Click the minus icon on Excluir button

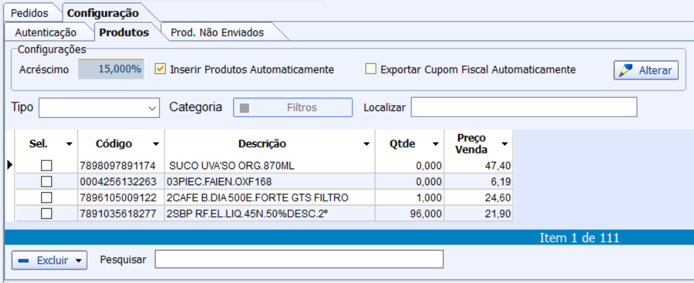click(x=24, y=260)
